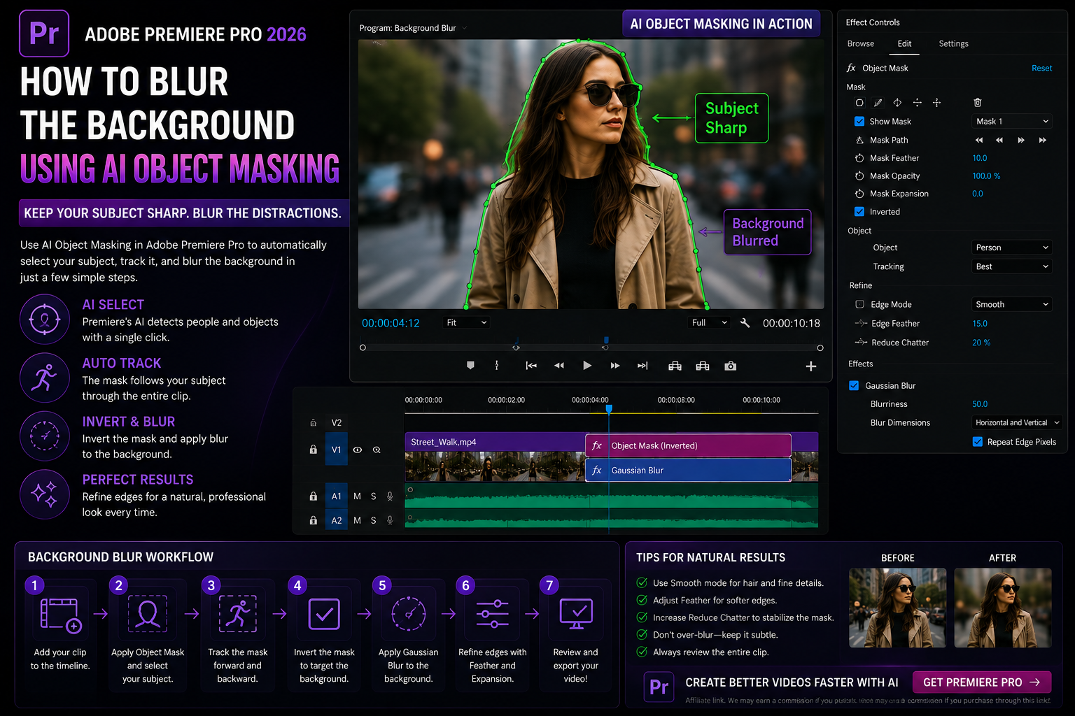This screenshot has height=716, width=1075.
Task: Select the Gaussian Blur effect bar on timeline
Action: pos(688,470)
